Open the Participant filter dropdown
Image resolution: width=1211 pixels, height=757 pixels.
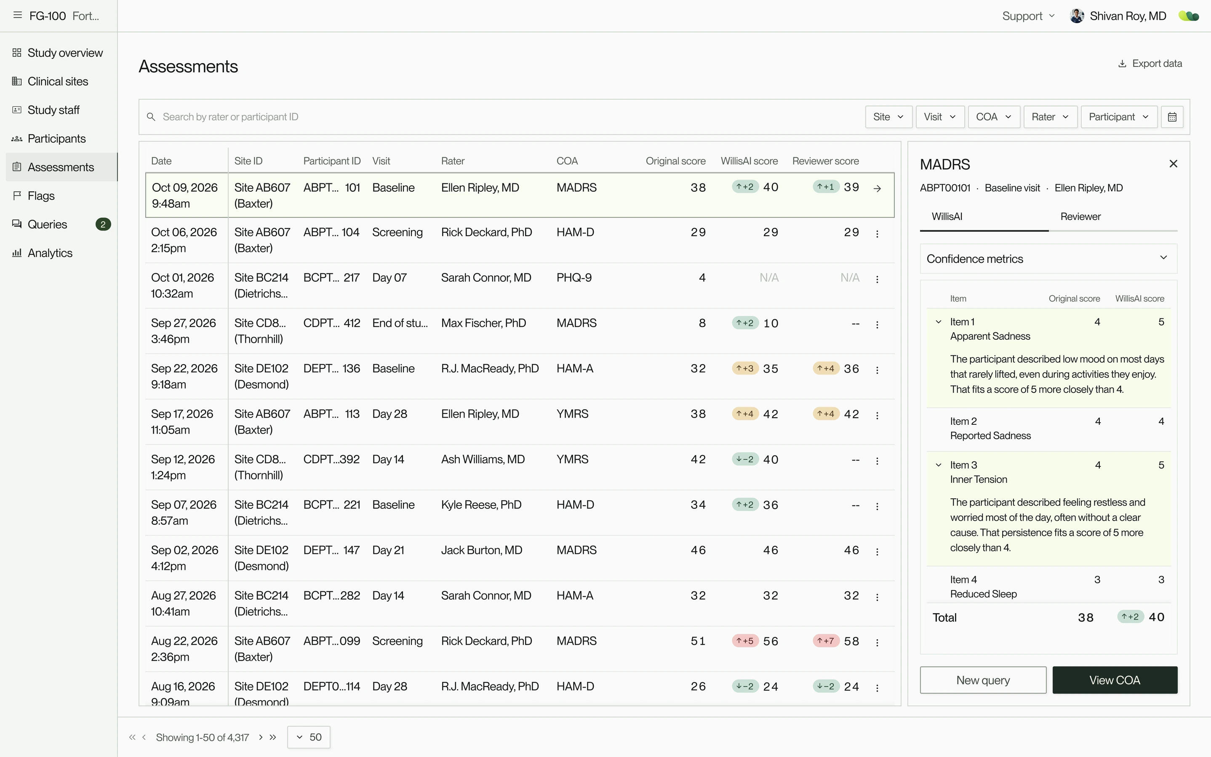tap(1119, 116)
